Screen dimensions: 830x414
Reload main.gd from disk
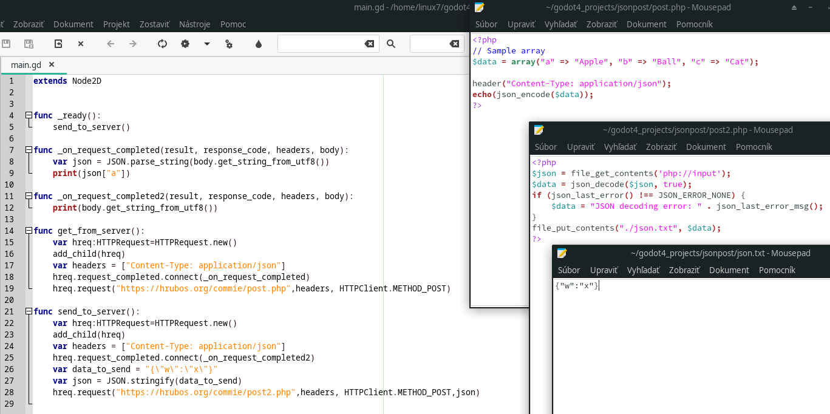pyautogui.click(x=57, y=43)
